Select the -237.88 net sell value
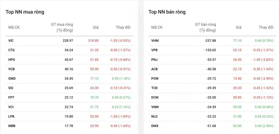Screen dimensions: 279x134 pos(210,40)
